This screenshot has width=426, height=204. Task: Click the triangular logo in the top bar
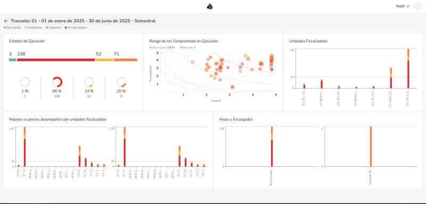tap(210, 6)
